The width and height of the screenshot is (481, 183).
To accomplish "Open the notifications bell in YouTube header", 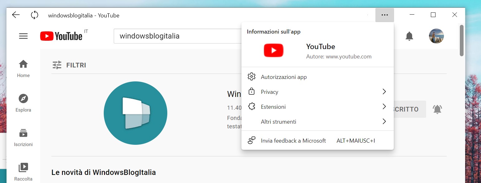I will [x=409, y=36].
